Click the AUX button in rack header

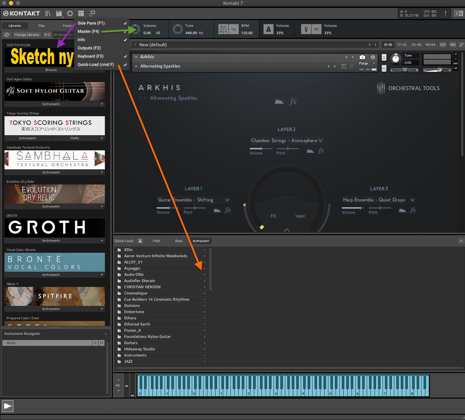click(x=453, y=45)
